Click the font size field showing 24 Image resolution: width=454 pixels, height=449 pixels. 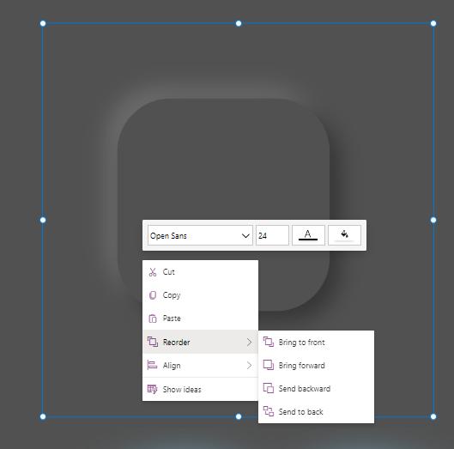coord(272,235)
